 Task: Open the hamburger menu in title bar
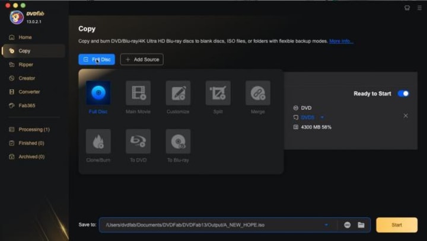[419, 8]
